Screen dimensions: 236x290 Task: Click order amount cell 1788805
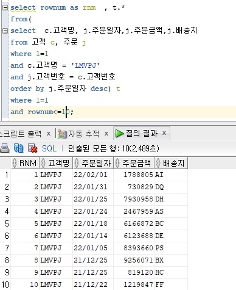click(x=134, y=175)
